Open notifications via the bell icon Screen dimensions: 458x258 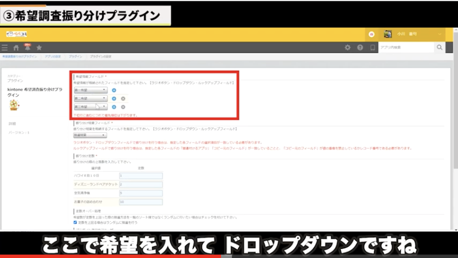[27, 48]
